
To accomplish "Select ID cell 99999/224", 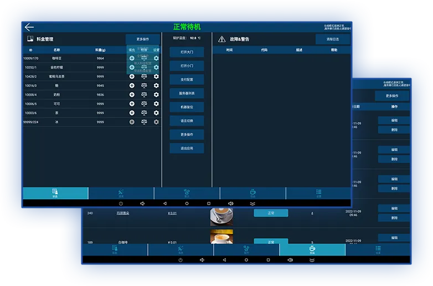I will (x=30, y=122).
